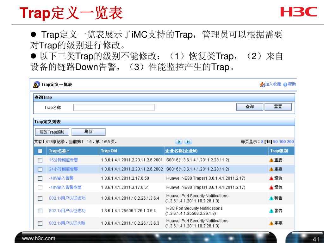The image size is (324, 243).
Task: Click Oid 1.3.6.1.4.1.2011.10.2.26.1.3.6.3 cell
Action: coord(130,223)
